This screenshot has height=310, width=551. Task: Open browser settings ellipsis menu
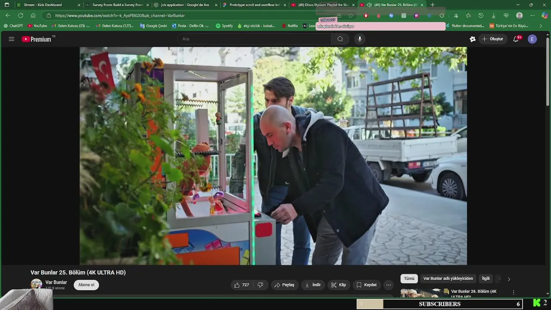point(532,15)
